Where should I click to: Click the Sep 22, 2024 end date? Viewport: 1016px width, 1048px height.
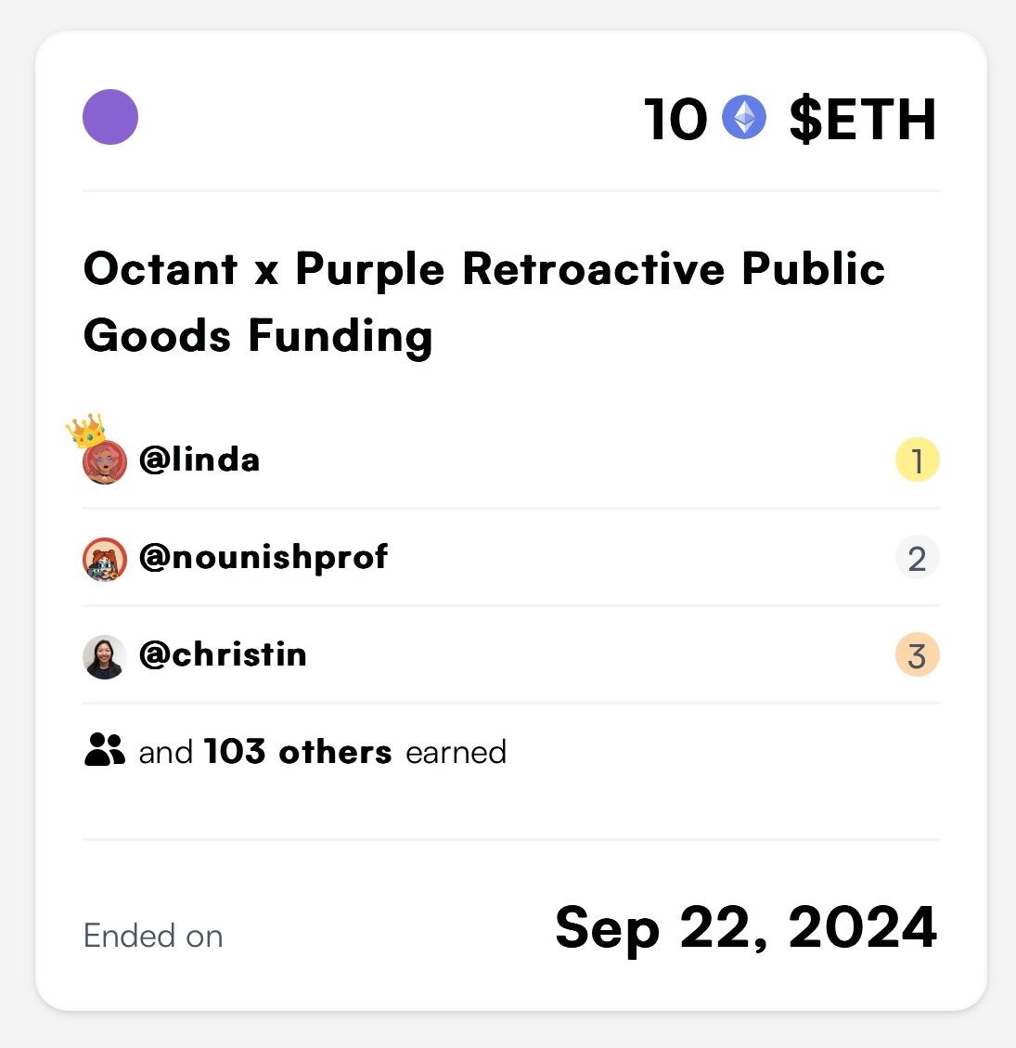tap(746, 927)
